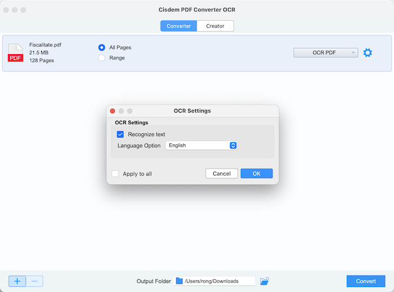The height and width of the screenshot is (292, 394).
Task: Add a file with the plus button
Action: [x=17, y=281]
